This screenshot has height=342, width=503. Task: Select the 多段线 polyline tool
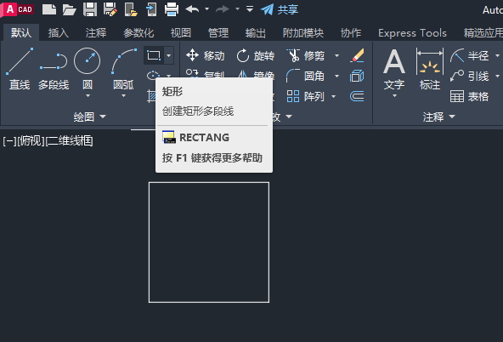click(x=54, y=69)
